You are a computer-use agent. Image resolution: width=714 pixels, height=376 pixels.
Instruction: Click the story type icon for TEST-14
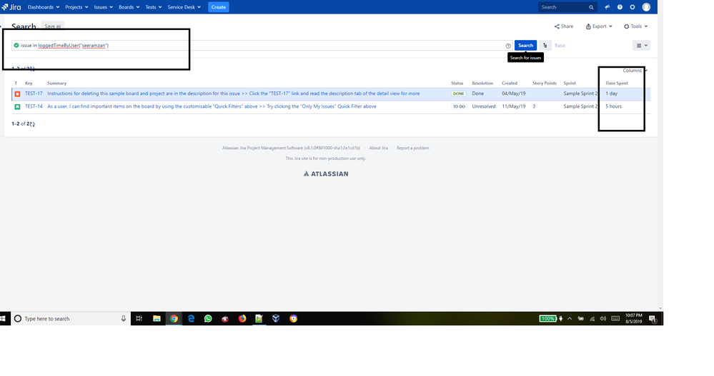pyautogui.click(x=17, y=107)
